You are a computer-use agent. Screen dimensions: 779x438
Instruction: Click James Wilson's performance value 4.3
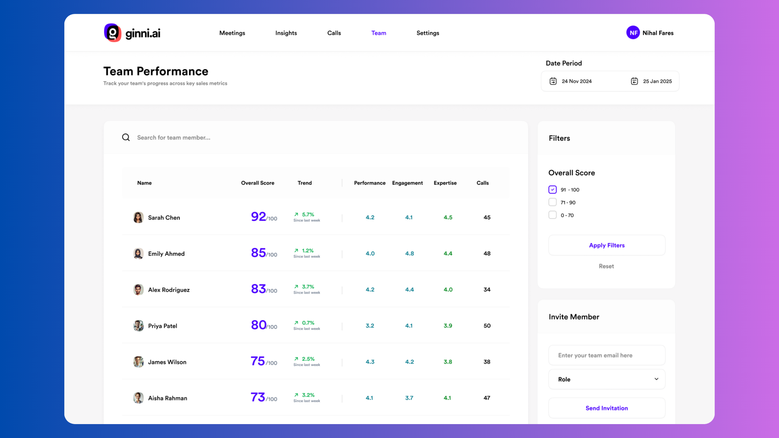pyautogui.click(x=370, y=362)
